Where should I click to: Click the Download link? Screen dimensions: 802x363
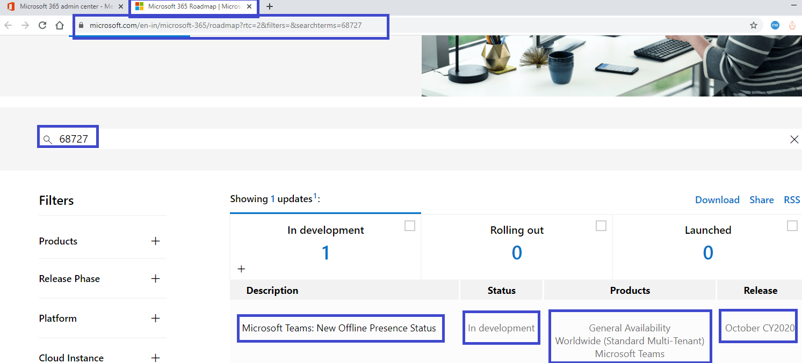point(717,199)
